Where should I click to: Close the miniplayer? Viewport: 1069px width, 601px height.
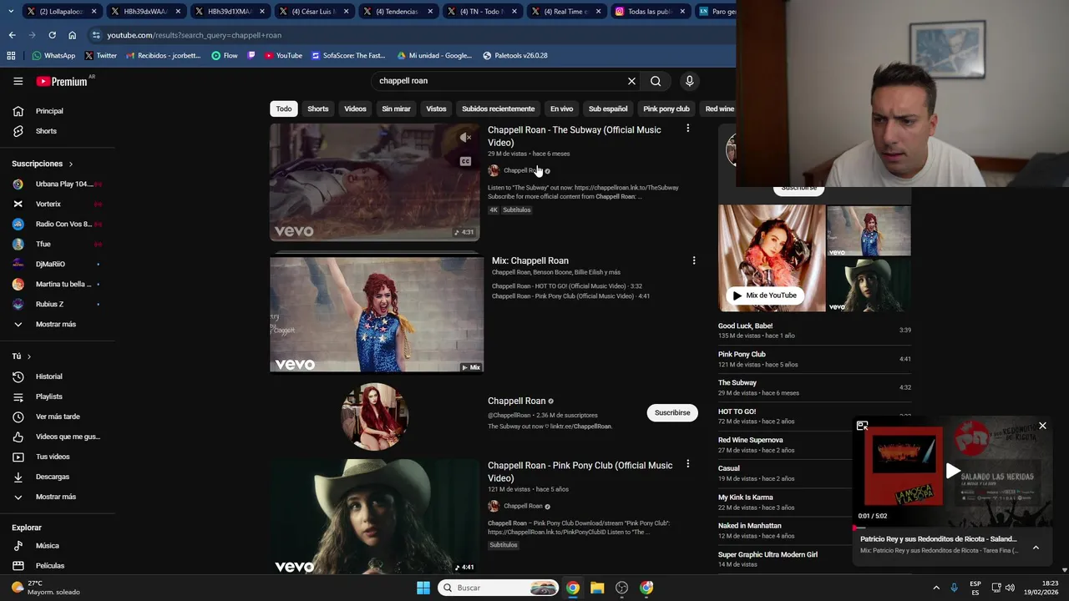coord(1042,426)
